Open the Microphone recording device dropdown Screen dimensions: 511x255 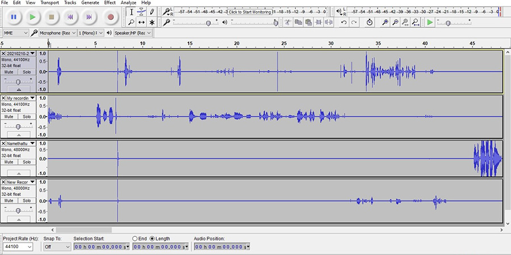[x=58, y=33]
